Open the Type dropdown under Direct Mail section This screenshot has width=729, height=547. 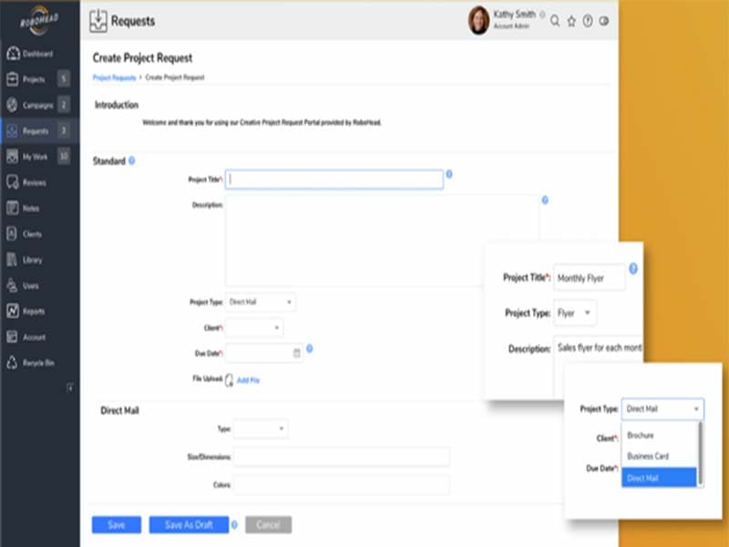(x=261, y=428)
